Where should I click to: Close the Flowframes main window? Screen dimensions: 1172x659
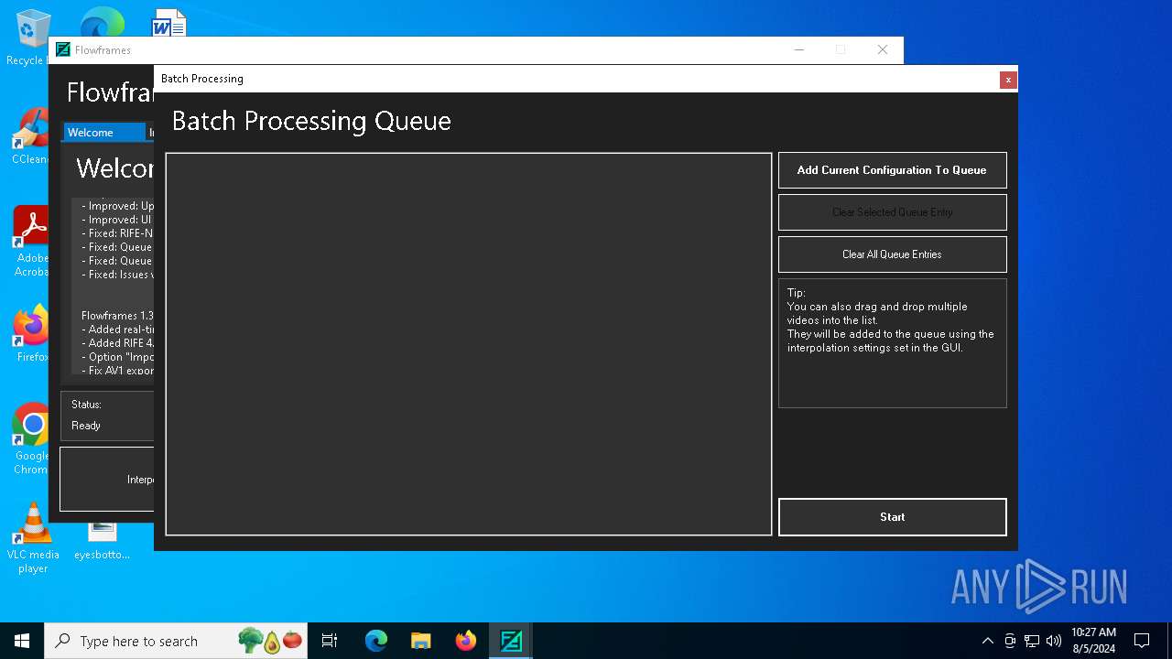coord(883,50)
